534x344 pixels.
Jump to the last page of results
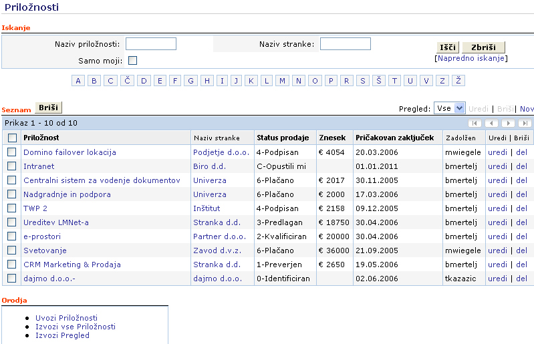pos(525,123)
